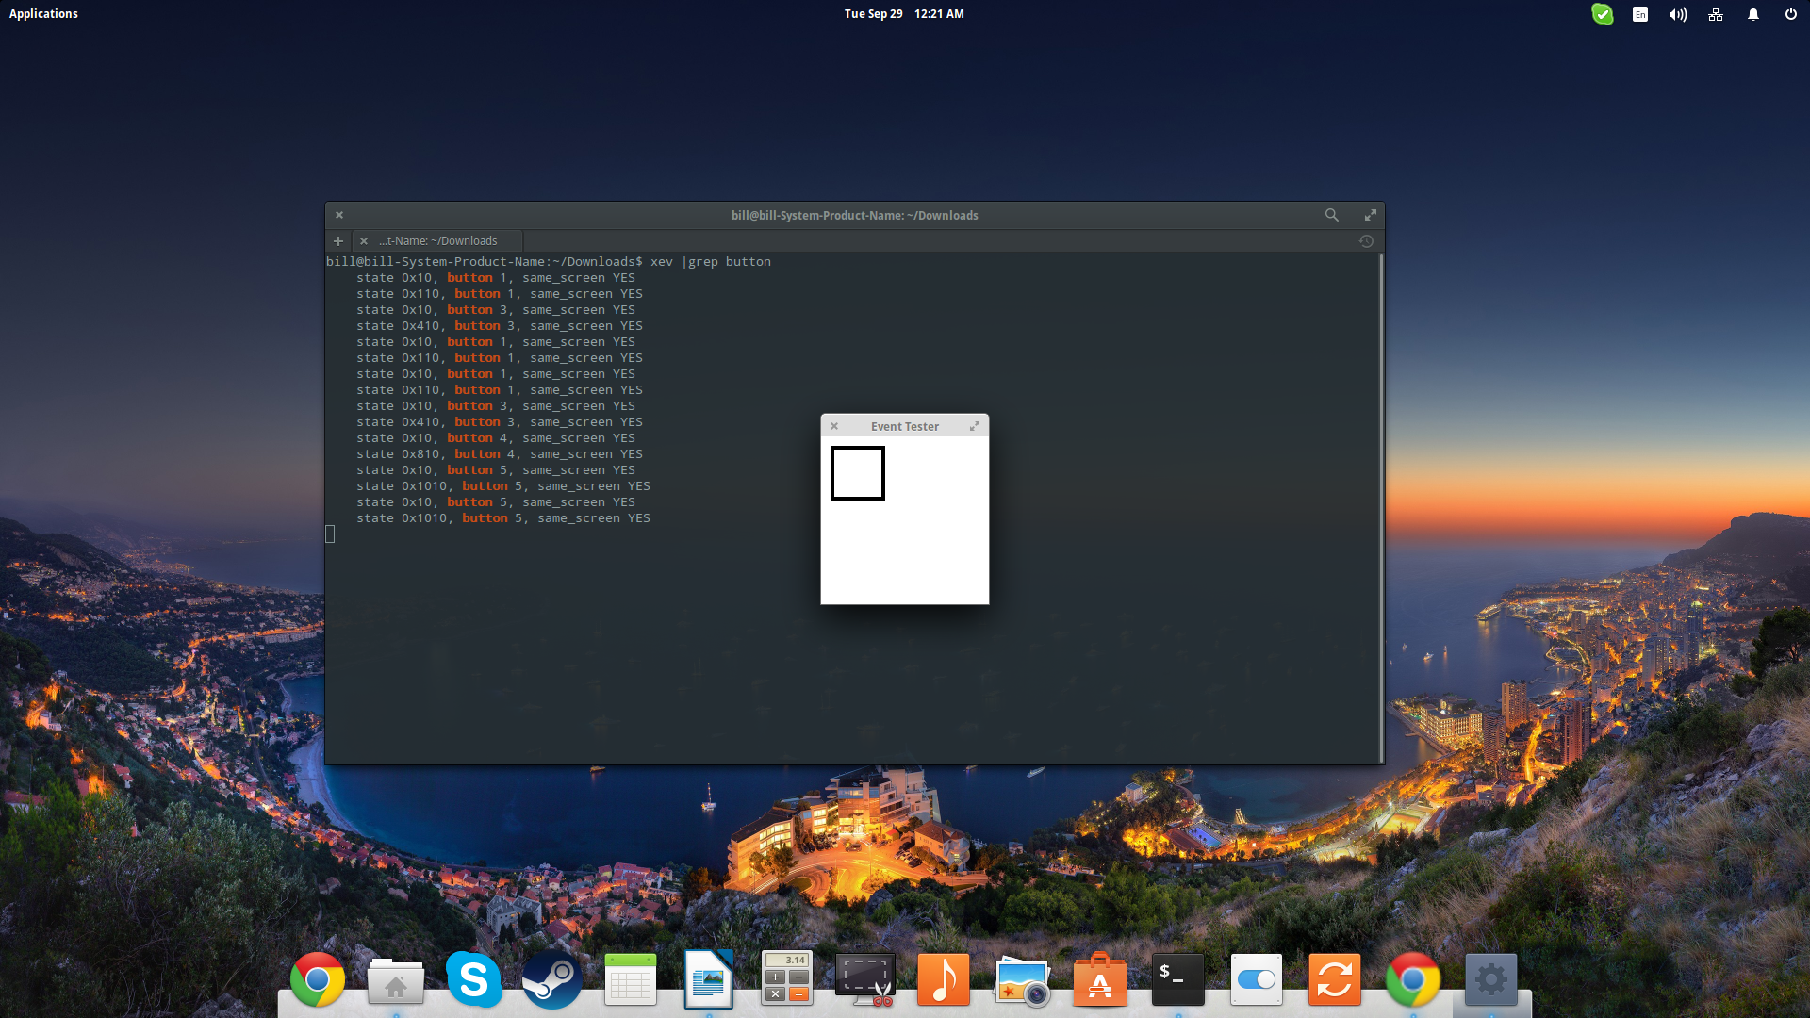Open the power session menu
1810x1018 pixels.
click(1790, 14)
